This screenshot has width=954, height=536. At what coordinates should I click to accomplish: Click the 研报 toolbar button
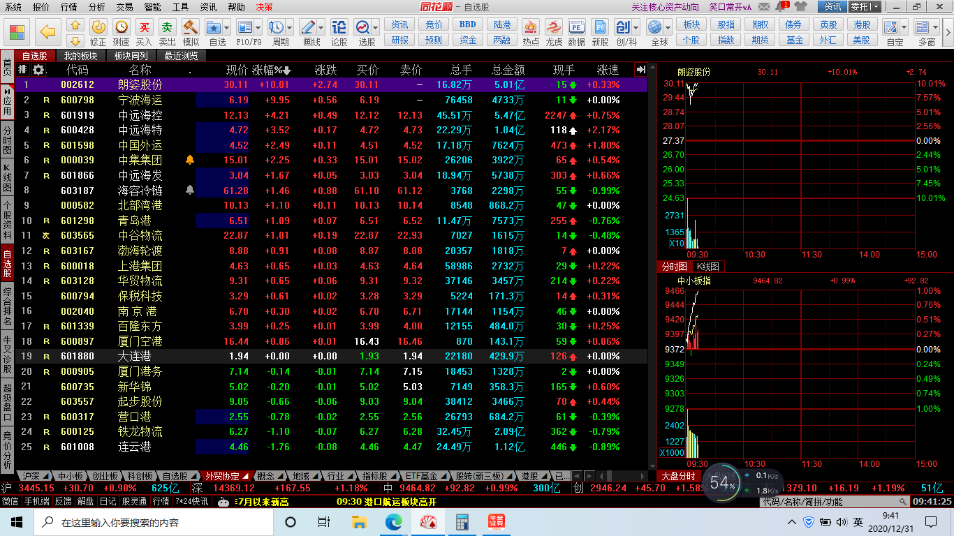[400, 40]
